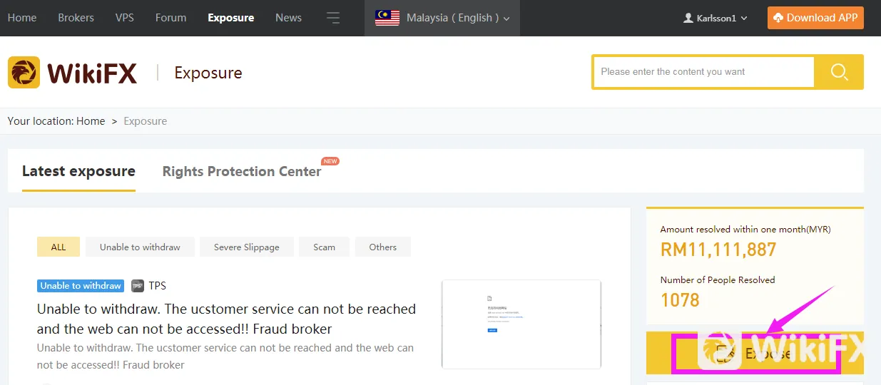Switch to the Latest exposure tab
This screenshot has height=385, width=881.
78,171
